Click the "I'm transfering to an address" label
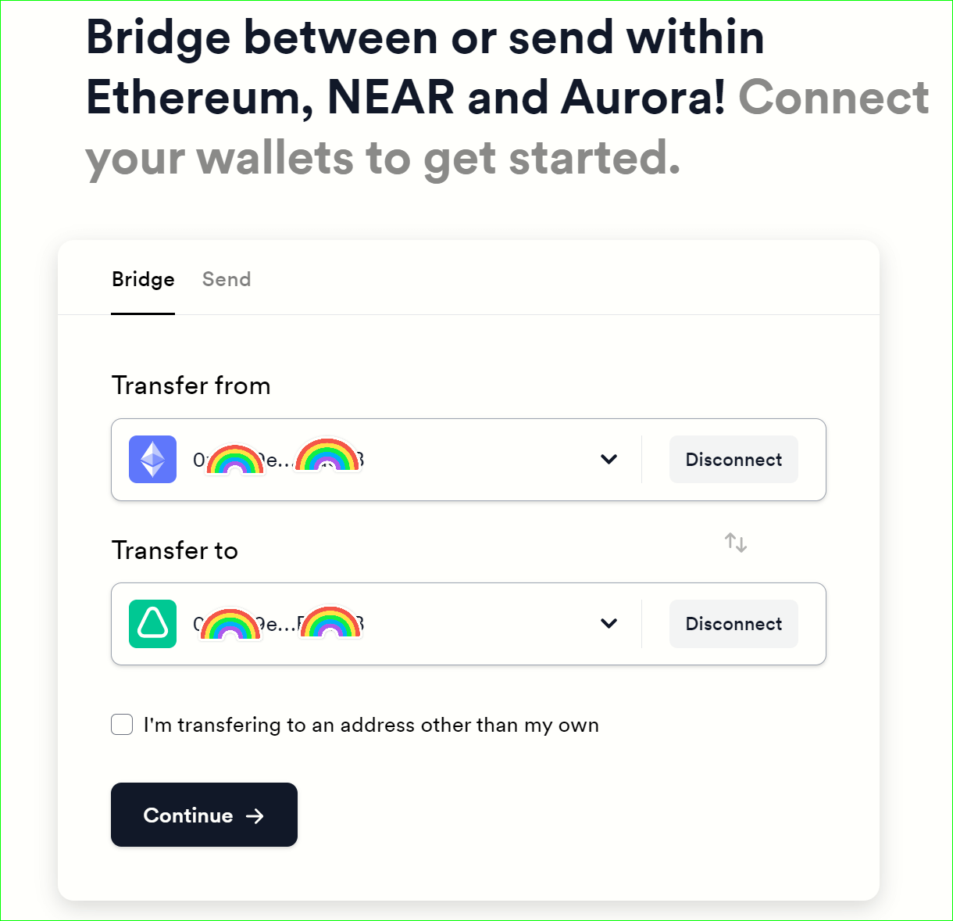This screenshot has width=953, height=921. pos(371,726)
